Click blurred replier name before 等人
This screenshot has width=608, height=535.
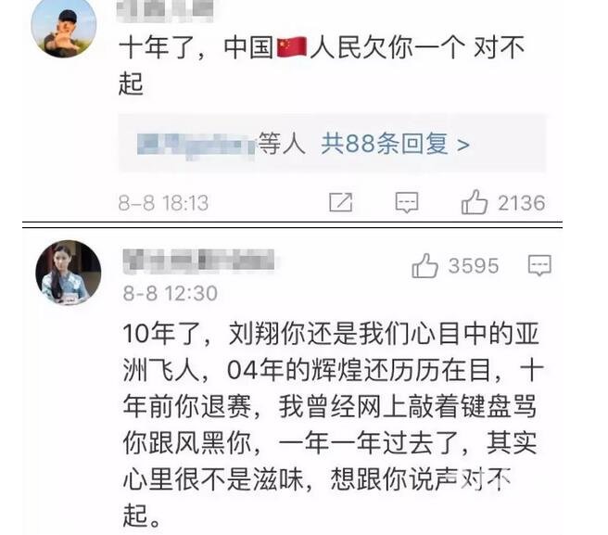196,145
